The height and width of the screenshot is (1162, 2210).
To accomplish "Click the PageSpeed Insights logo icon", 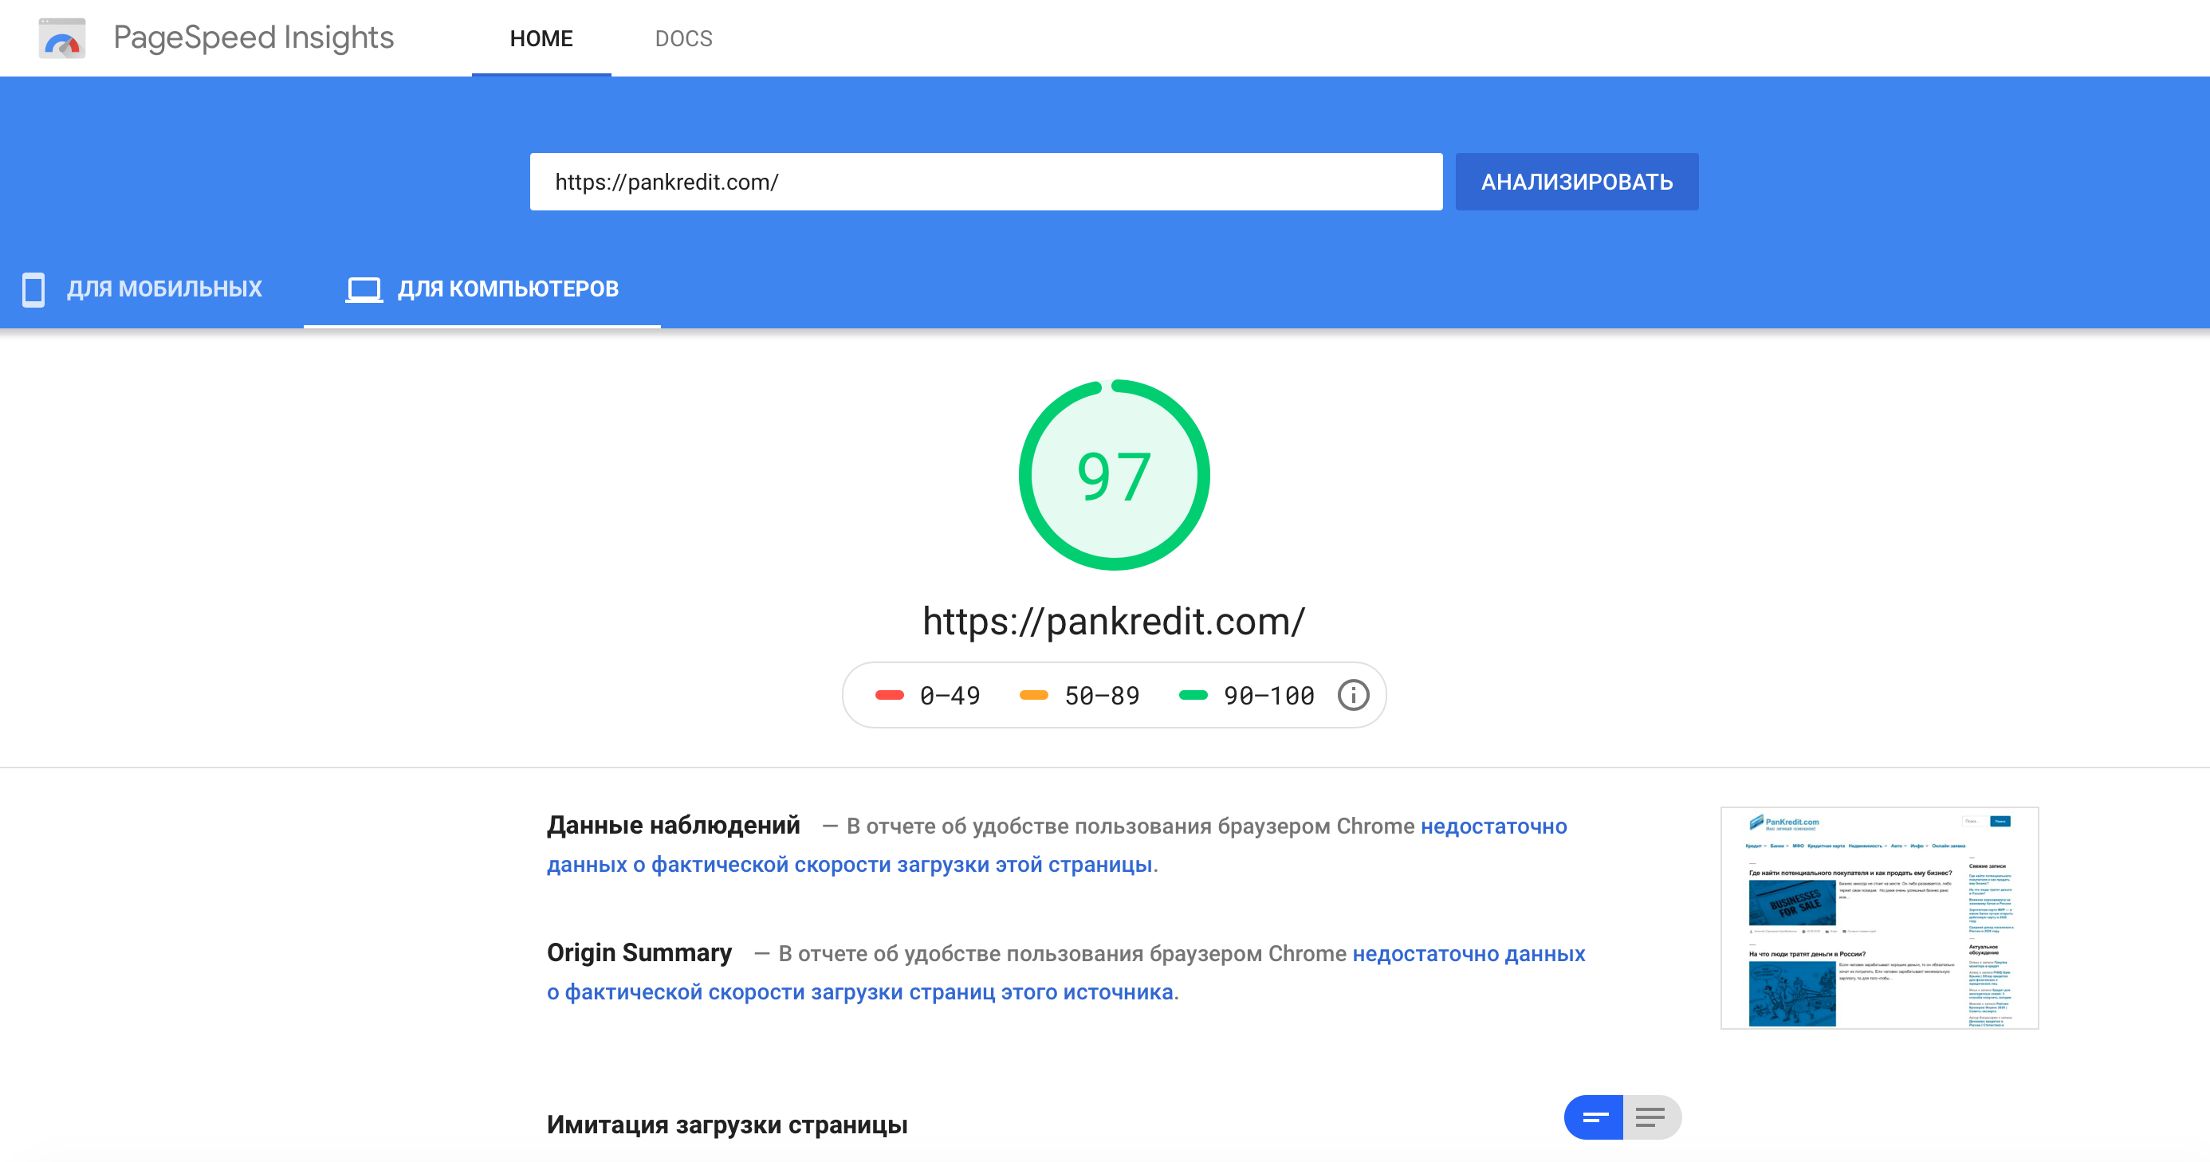I will click(x=61, y=38).
